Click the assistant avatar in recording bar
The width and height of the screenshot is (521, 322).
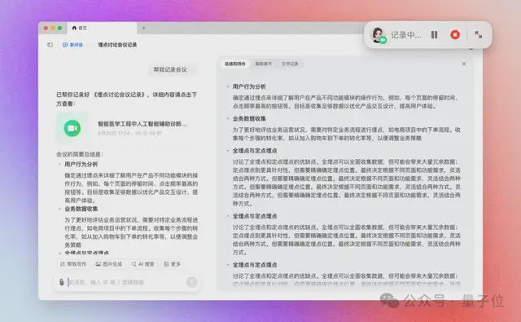pos(378,35)
